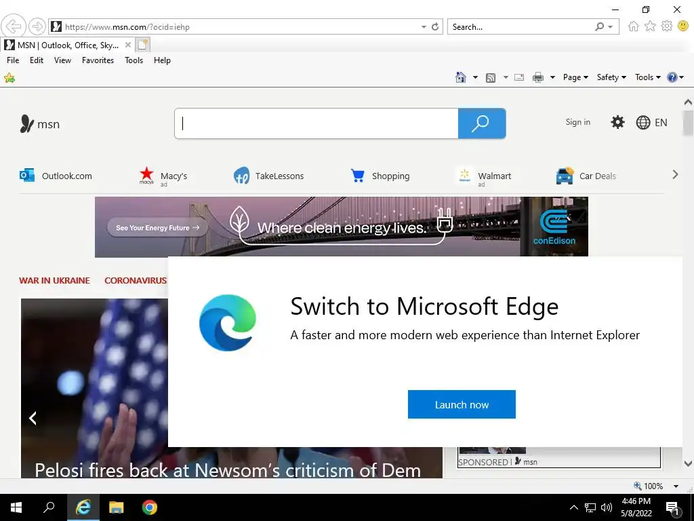Screen dimensions: 694x521
Task: Open the command bar Tools dropdown
Action: coord(647,77)
